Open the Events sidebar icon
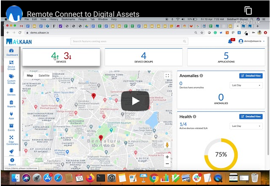The width and height of the screenshot is (270, 186). (x=11, y=127)
